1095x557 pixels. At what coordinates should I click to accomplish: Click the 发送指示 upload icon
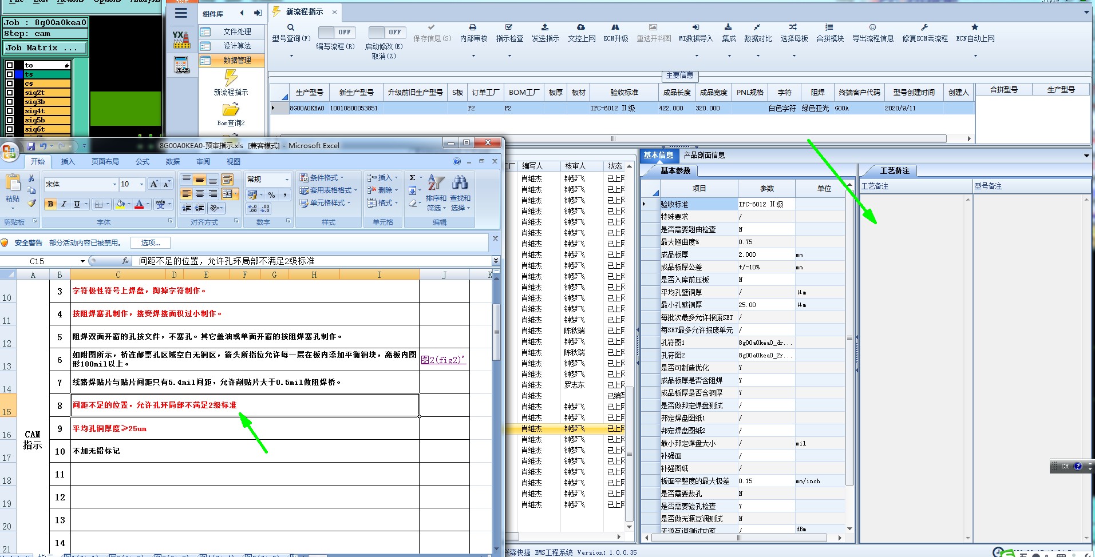pos(545,27)
